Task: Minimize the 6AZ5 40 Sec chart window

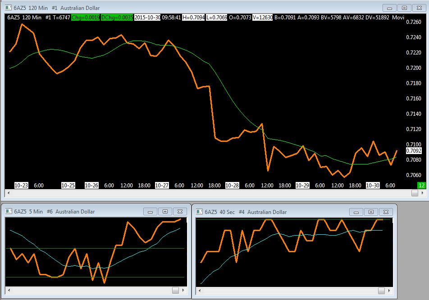Action: coord(356,212)
